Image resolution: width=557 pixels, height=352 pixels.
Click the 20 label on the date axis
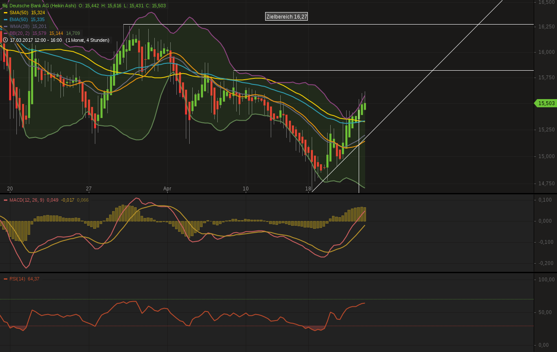10,189
